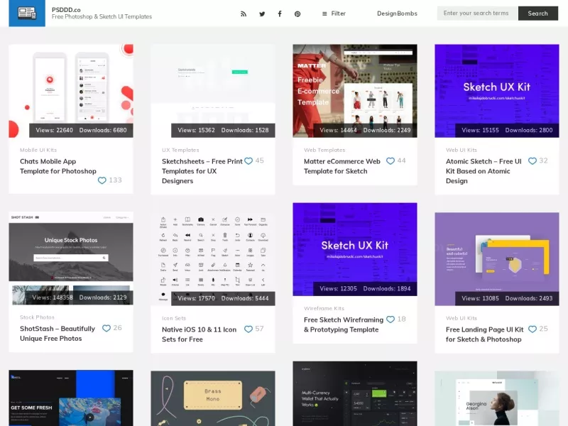Image resolution: width=568 pixels, height=426 pixels.
Task: Open ShotStash Beautifully Unique Free Photos title
Action: [x=58, y=333]
